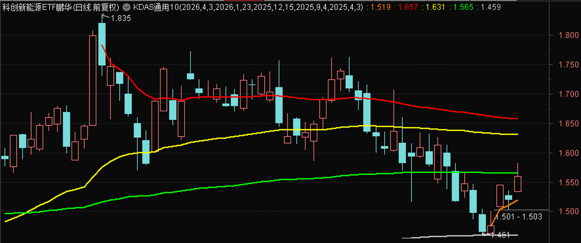
Task: Click the chart title 科创新能源ETF鹏华
Action: coord(36,7)
